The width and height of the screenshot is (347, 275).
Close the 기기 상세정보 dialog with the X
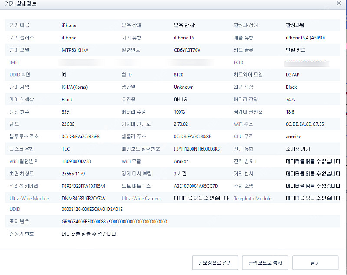pos(340,3)
